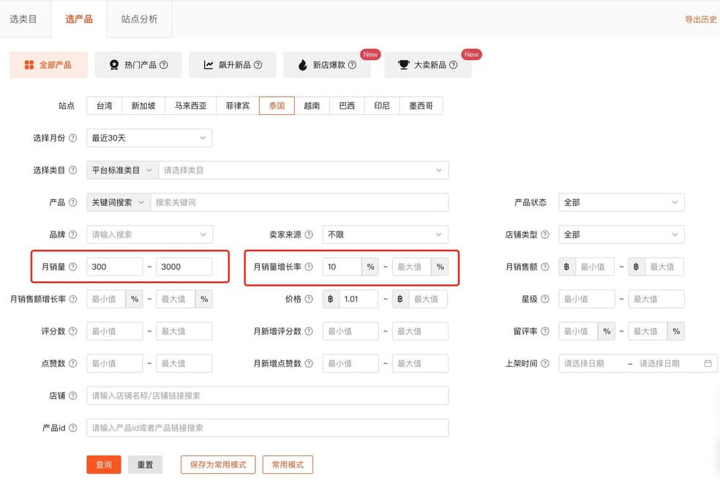Show help tooltip for 店铺类型
Screen dimensions: 720x487
(544, 234)
